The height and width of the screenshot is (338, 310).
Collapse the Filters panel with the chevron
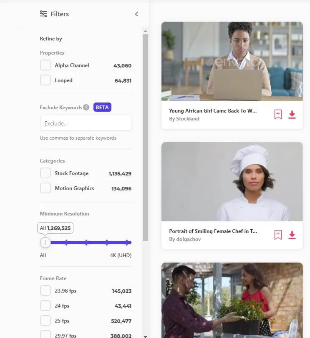coord(136,14)
